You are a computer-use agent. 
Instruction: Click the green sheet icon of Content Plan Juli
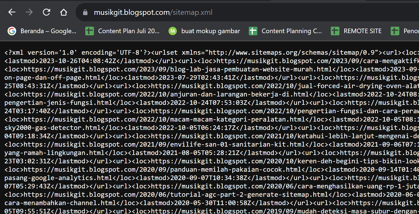pos(89,31)
